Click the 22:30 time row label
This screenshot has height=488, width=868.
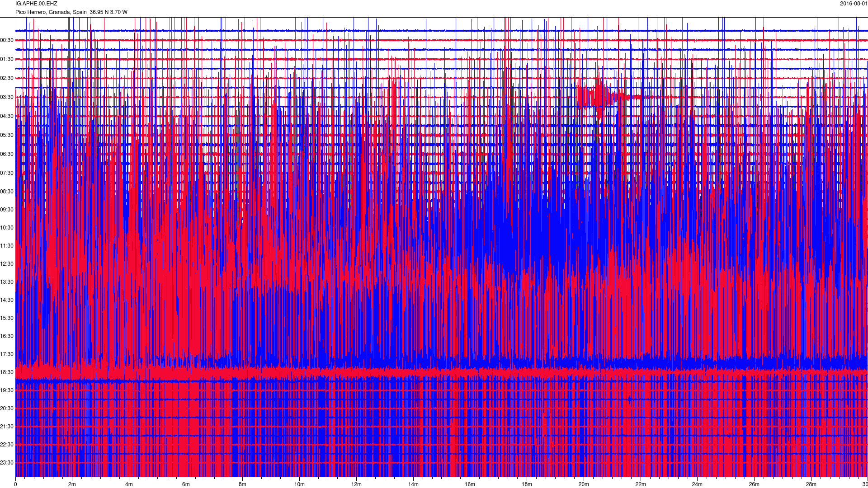[7, 445]
